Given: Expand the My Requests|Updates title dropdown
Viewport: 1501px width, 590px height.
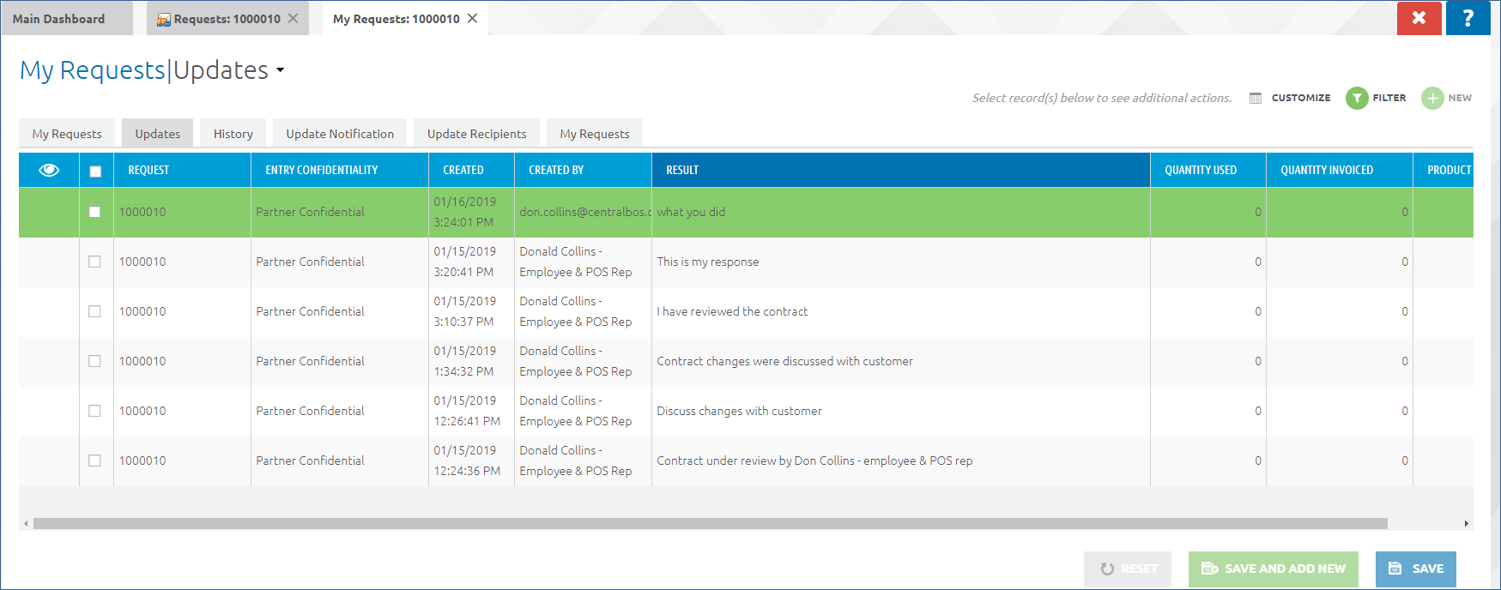Looking at the screenshot, I should tap(280, 70).
